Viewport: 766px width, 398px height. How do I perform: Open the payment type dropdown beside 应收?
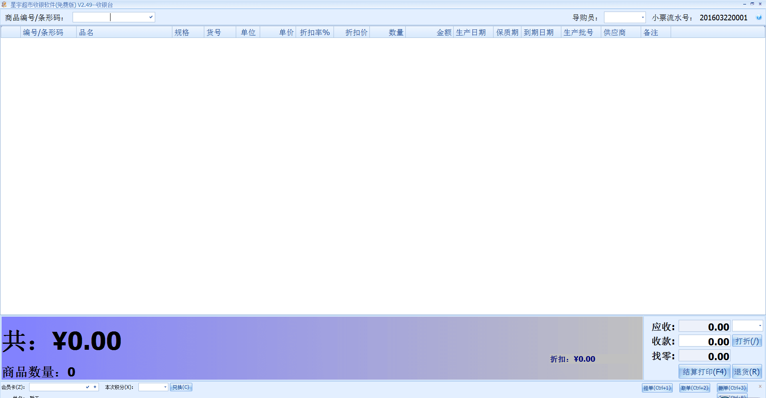click(x=760, y=326)
